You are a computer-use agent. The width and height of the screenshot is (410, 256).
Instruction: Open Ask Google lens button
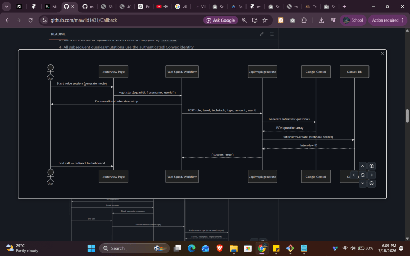[x=221, y=20]
